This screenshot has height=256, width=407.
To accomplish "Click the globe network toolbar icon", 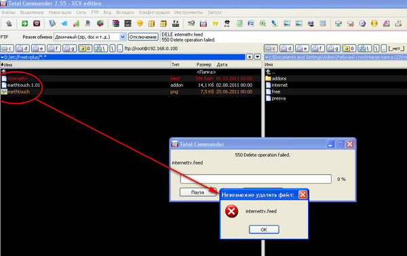I will (311, 24).
